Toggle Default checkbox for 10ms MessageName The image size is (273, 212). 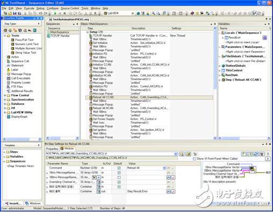tap(119, 173)
